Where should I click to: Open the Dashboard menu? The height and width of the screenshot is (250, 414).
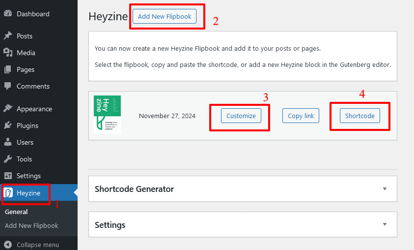pyautogui.click(x=33, y=14)
